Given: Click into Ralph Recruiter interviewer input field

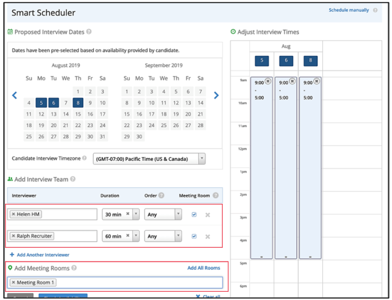Looking at the screenshot, I should pos(52,236).
